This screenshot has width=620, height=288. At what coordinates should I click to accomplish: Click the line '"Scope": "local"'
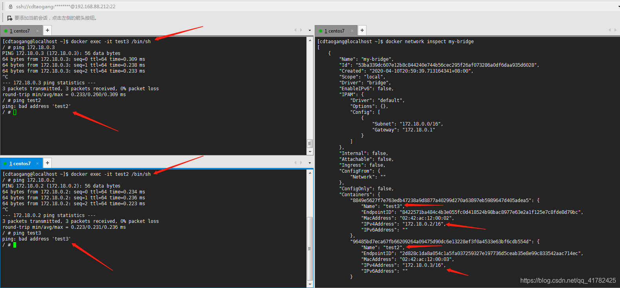point(362,77)
